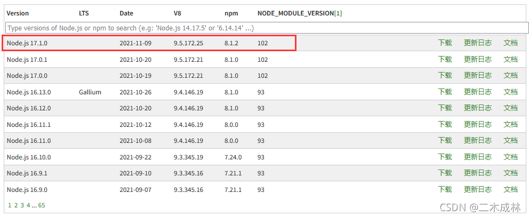Download Node.js 16.12.0

click(x=445, y=108)
